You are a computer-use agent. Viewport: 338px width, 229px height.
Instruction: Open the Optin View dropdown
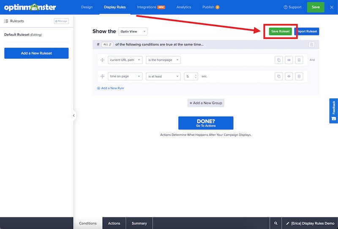[133, 32]
